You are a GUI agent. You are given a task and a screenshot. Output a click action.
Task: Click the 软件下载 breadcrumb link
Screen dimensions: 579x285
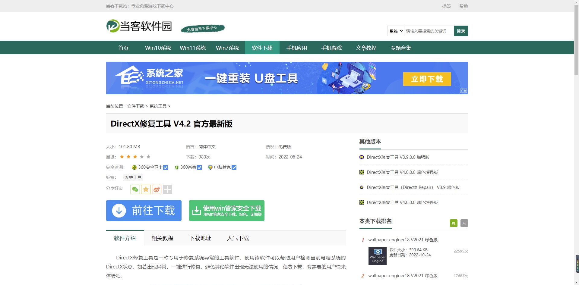(135, 106)
